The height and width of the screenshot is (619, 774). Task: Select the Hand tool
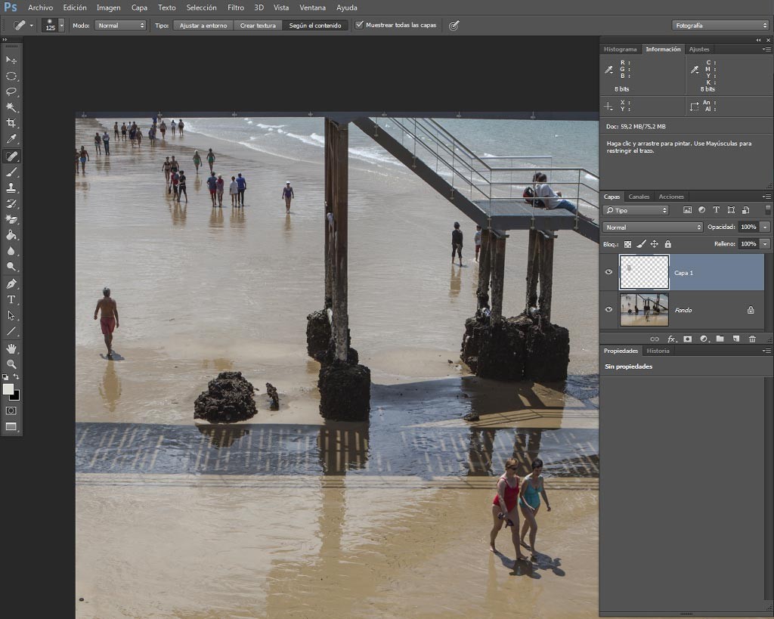click(11, 348)
